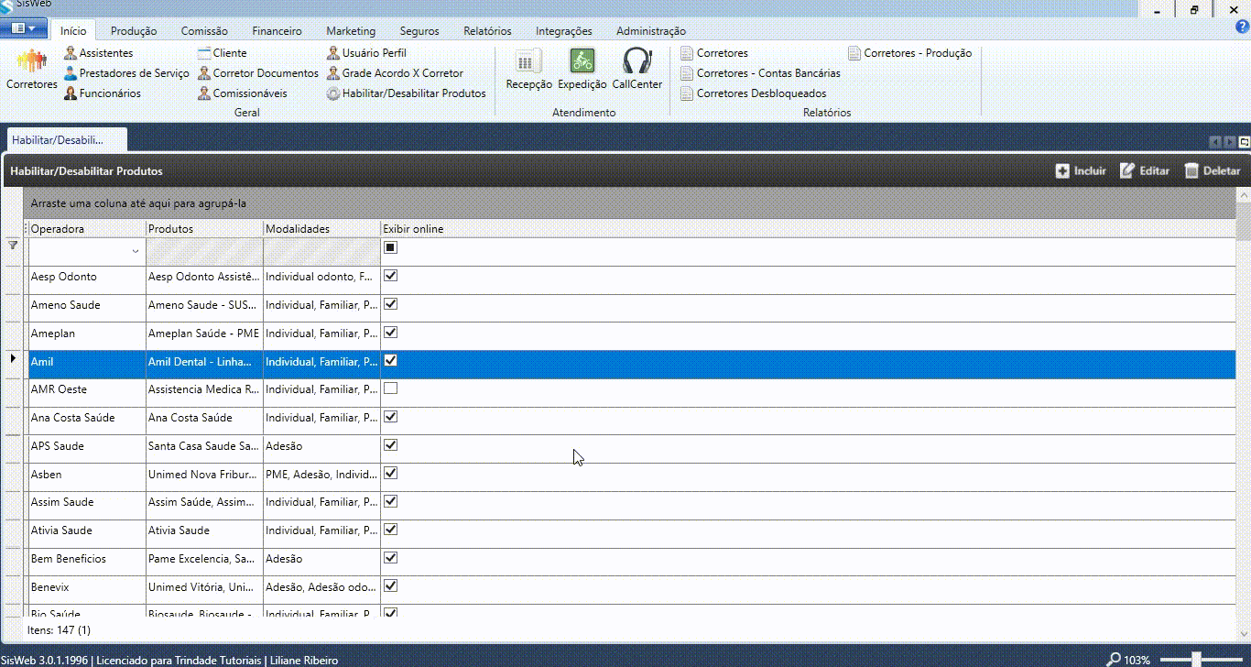Open Usuário Perfil

point(367,53)
